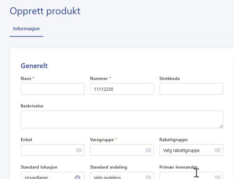Click the Generelt section heading
The image size is (234, 179).
34,66
